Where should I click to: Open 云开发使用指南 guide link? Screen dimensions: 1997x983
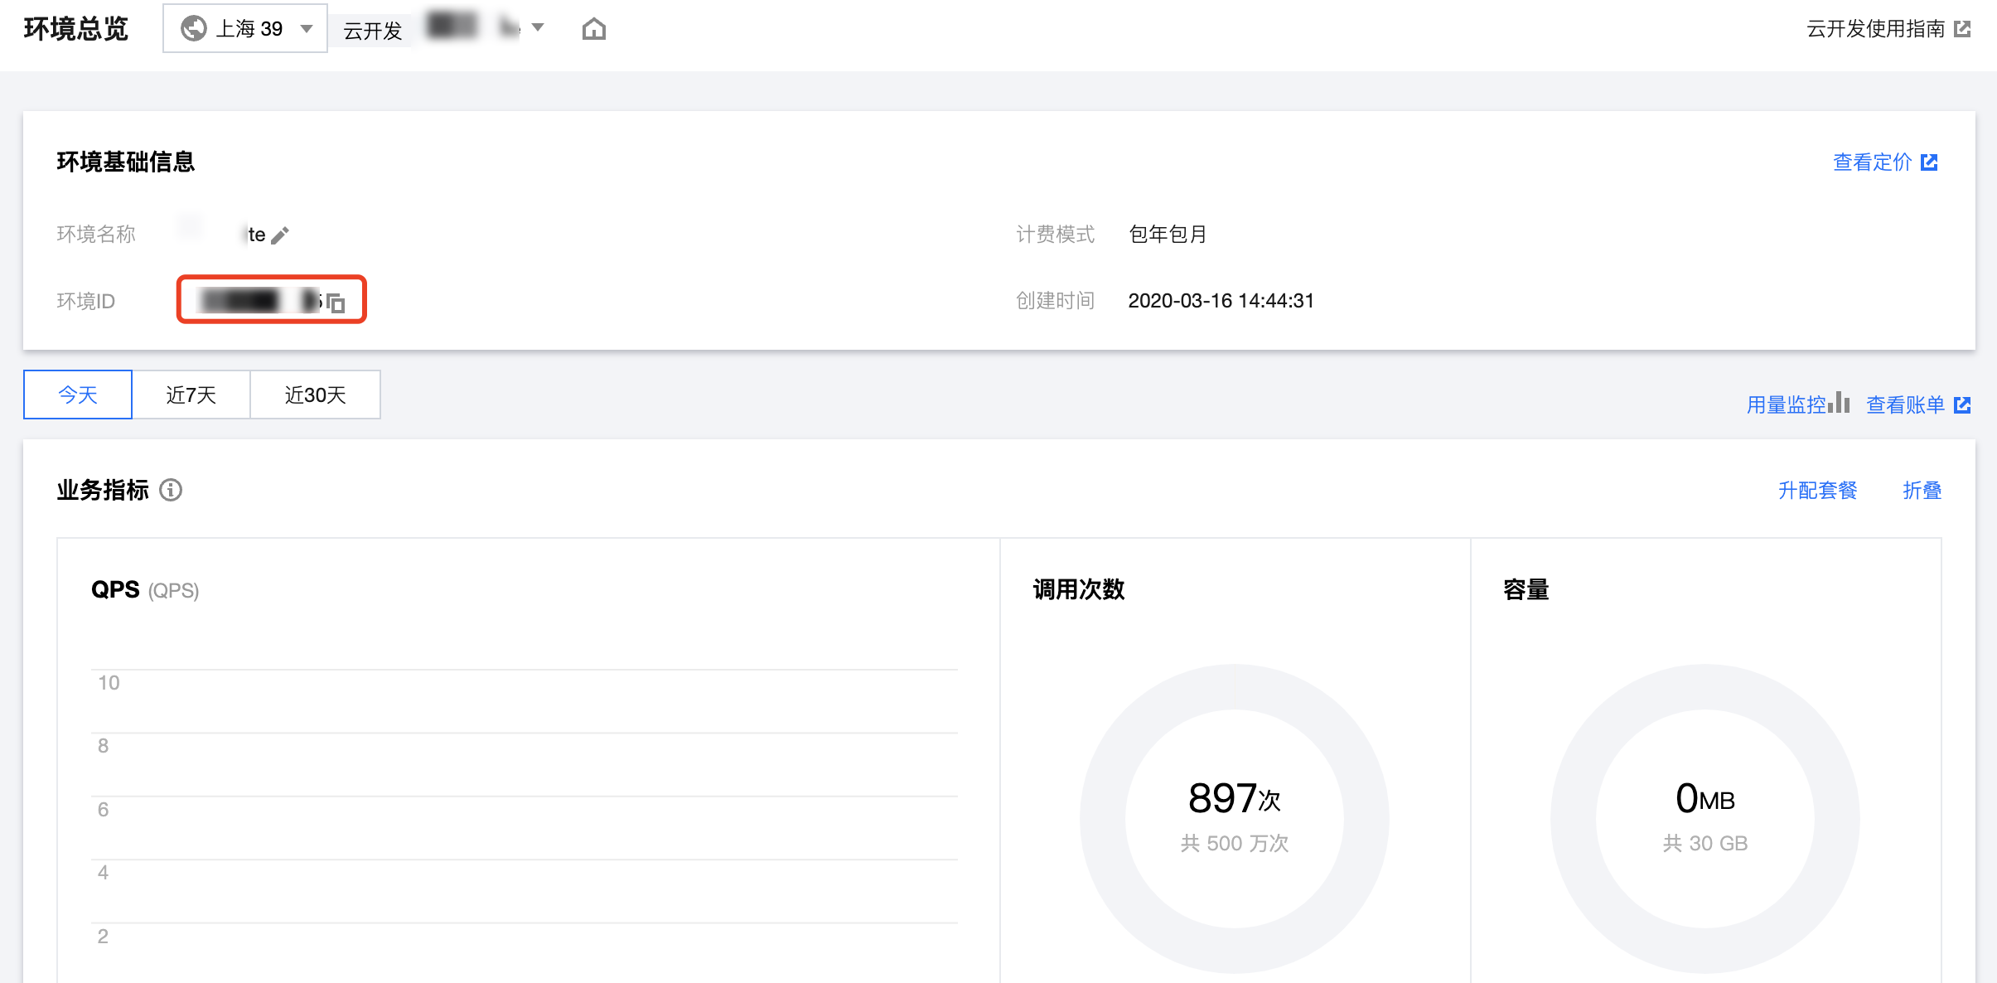click(x=1888, y=29)
